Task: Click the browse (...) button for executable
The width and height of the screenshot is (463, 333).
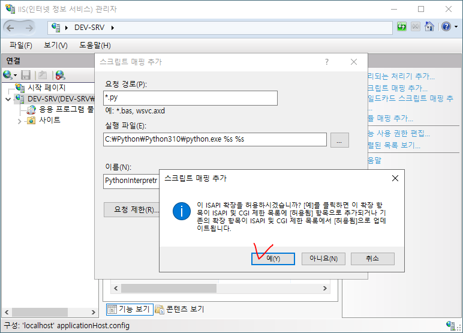Action: point(339,140)
